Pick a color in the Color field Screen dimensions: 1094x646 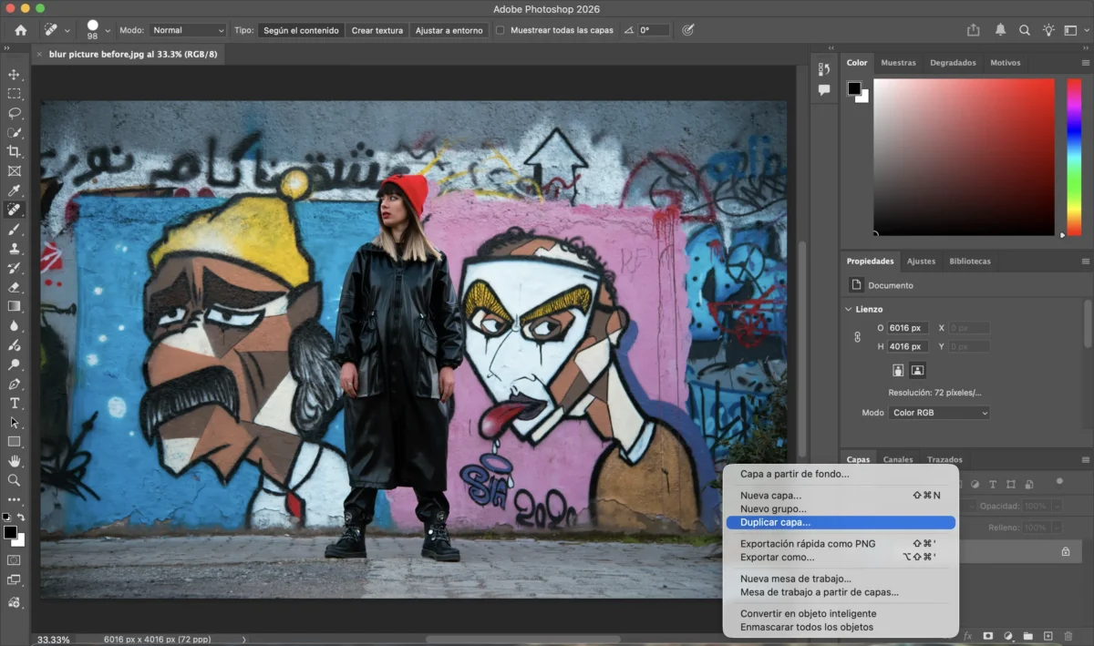tap(964, 157)
